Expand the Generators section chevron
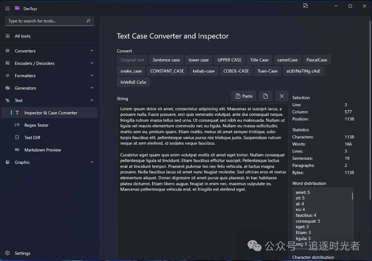 [92, 88]
